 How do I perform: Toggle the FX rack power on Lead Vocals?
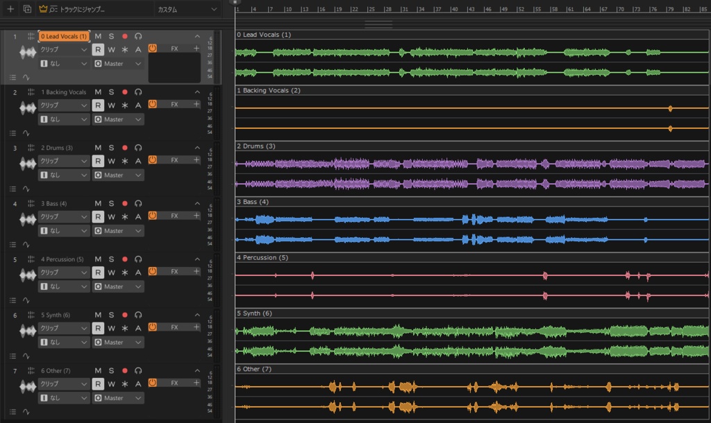click(x=152, y=48)
